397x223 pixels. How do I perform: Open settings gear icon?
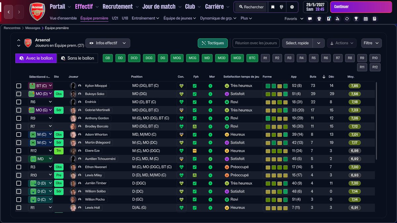pos(292,7)
